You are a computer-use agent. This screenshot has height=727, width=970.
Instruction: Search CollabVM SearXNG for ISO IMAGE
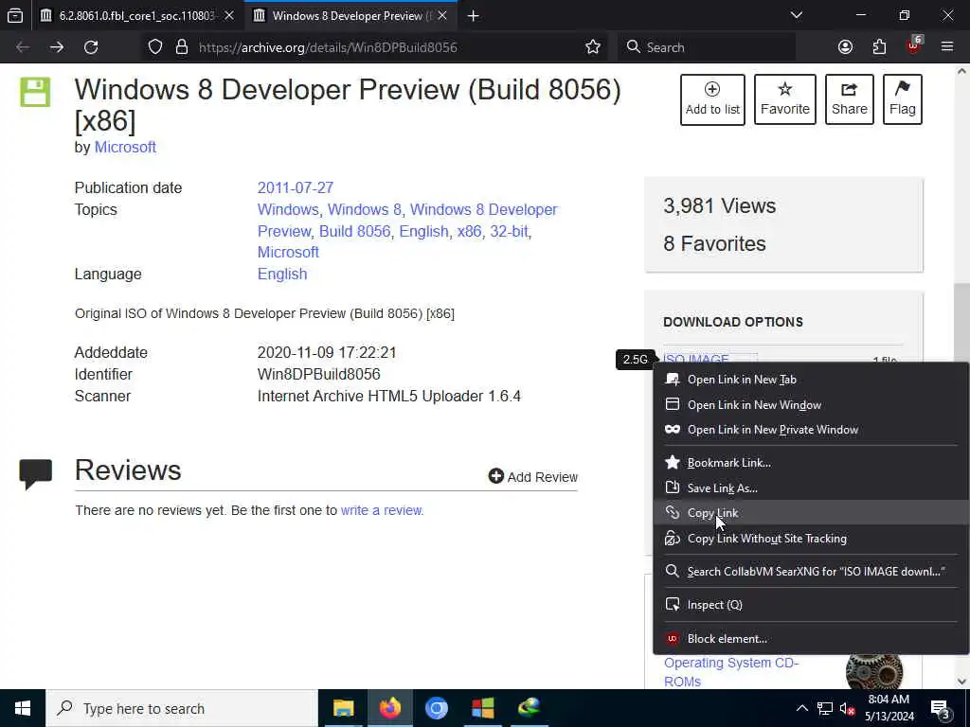[x=811, y=571]
